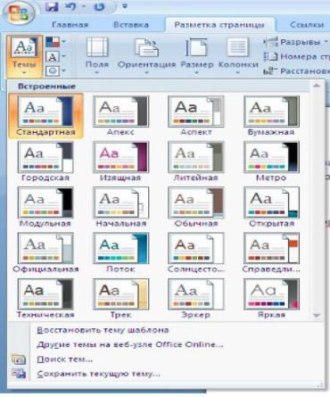Choose the Стандартная theme
The image size is (330, 397).
[x=45, y=116]
